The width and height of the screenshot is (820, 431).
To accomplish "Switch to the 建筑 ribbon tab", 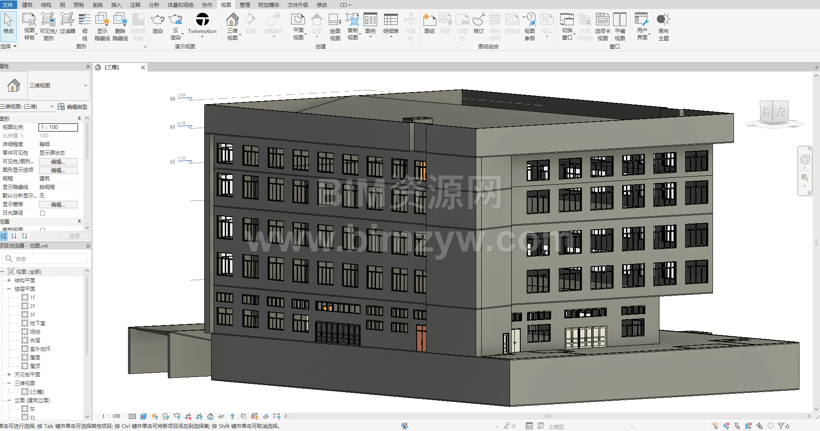I will pos(27,5).
